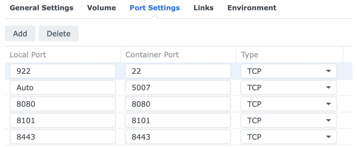
Task: Open the General Settings tab
Action: (x=42, y=8)
